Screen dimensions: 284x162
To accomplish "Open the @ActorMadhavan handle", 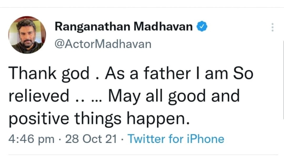I will [103, 44].
